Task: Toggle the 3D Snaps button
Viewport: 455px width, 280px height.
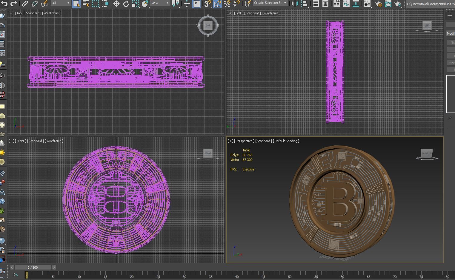Action: pos(207,4)
